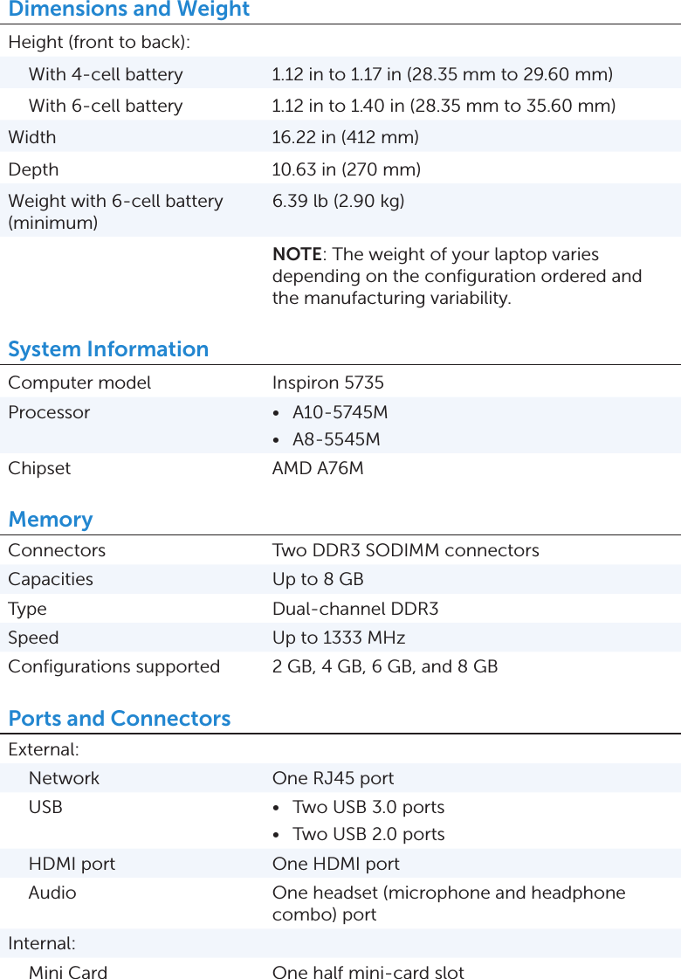Select the '6.39 lb (2.90 kg)' value

click(338, 200)
